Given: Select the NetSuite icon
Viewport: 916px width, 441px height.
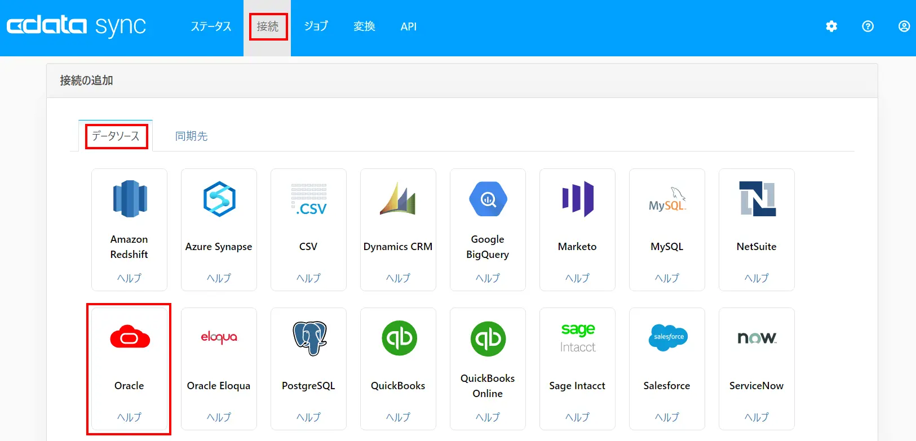Looking at the screenshot, I should (757, 199).
